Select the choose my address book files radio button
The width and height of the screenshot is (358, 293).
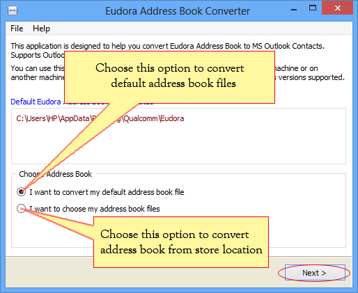pos(21,208)
